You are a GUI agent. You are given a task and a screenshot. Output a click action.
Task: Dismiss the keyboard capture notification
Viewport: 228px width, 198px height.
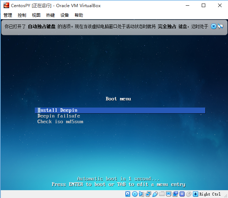point(213,26)
